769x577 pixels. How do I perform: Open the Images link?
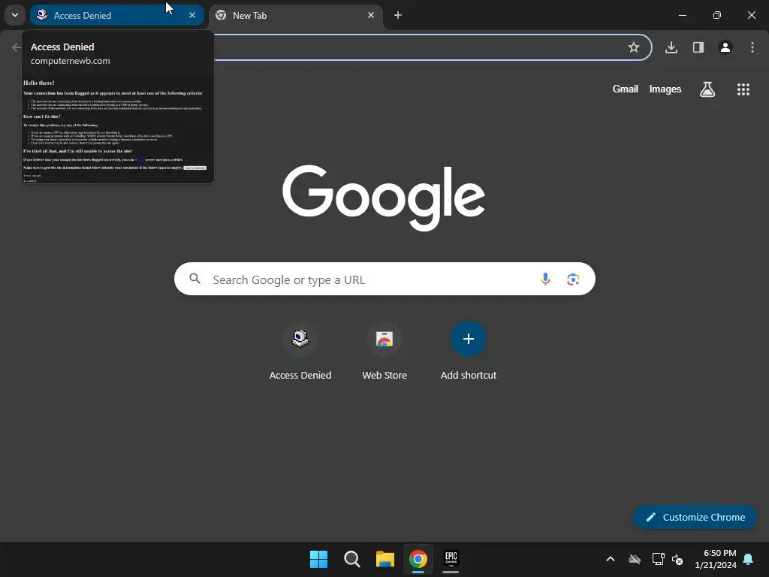point(665,89)
